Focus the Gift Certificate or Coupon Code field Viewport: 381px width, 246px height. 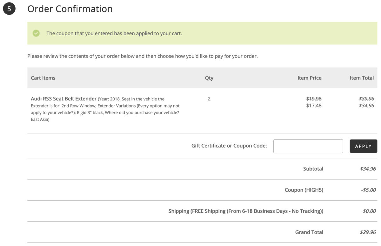[308, 146]
